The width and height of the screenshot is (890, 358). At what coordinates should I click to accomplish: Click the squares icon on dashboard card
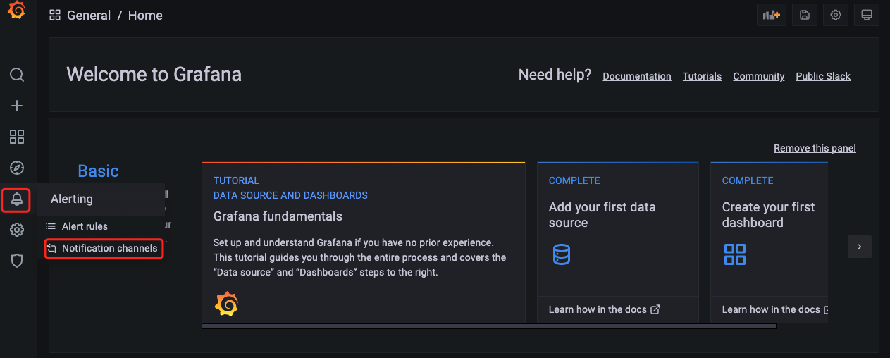pos(735,254)
